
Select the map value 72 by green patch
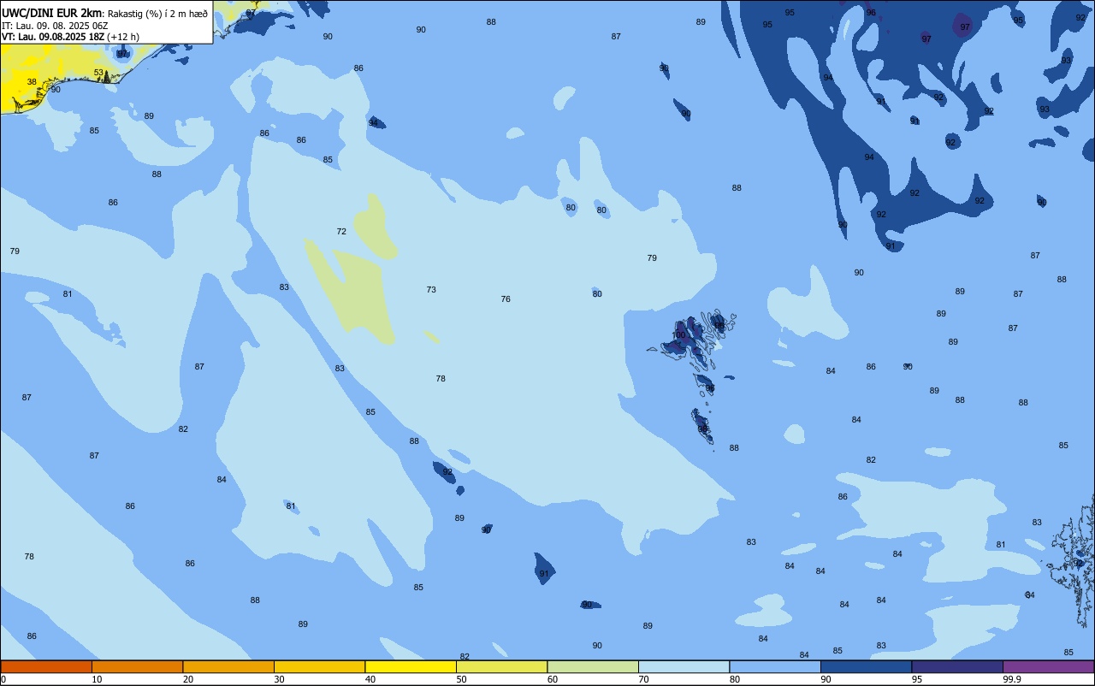341,232
